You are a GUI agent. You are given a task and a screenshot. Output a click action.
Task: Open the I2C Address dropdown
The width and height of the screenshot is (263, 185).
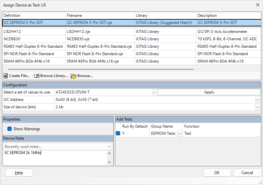tap(258, 100)
